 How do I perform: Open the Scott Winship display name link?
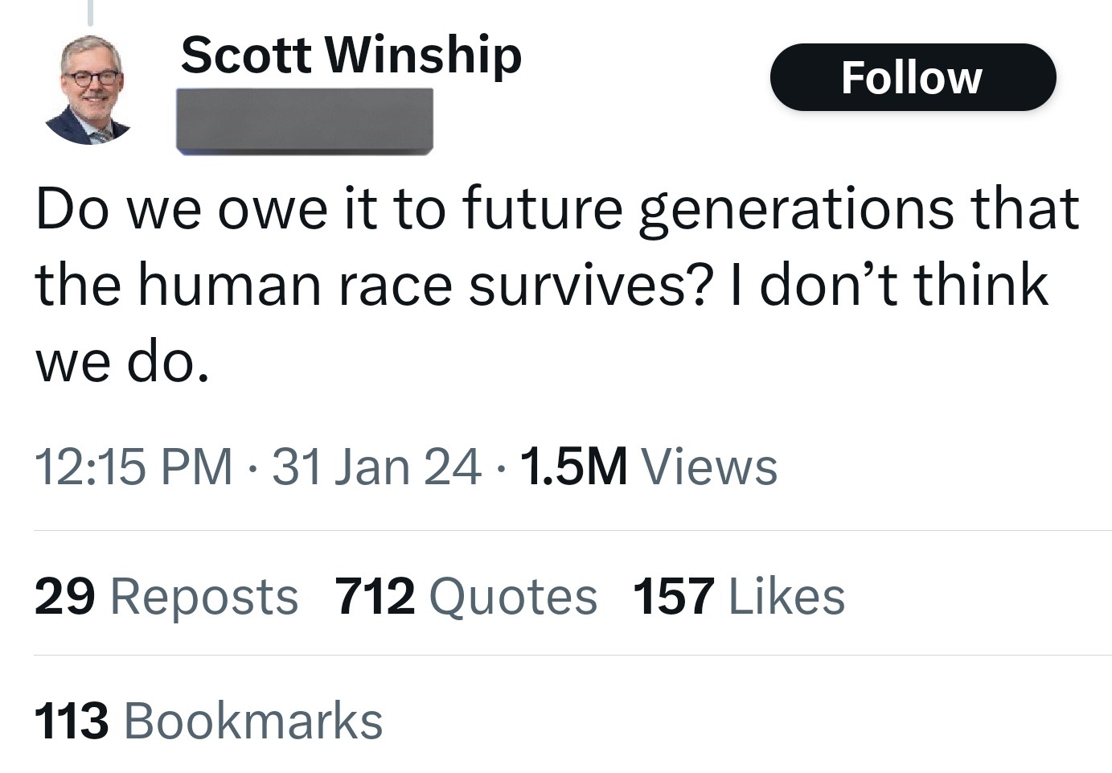click(351, 55)
